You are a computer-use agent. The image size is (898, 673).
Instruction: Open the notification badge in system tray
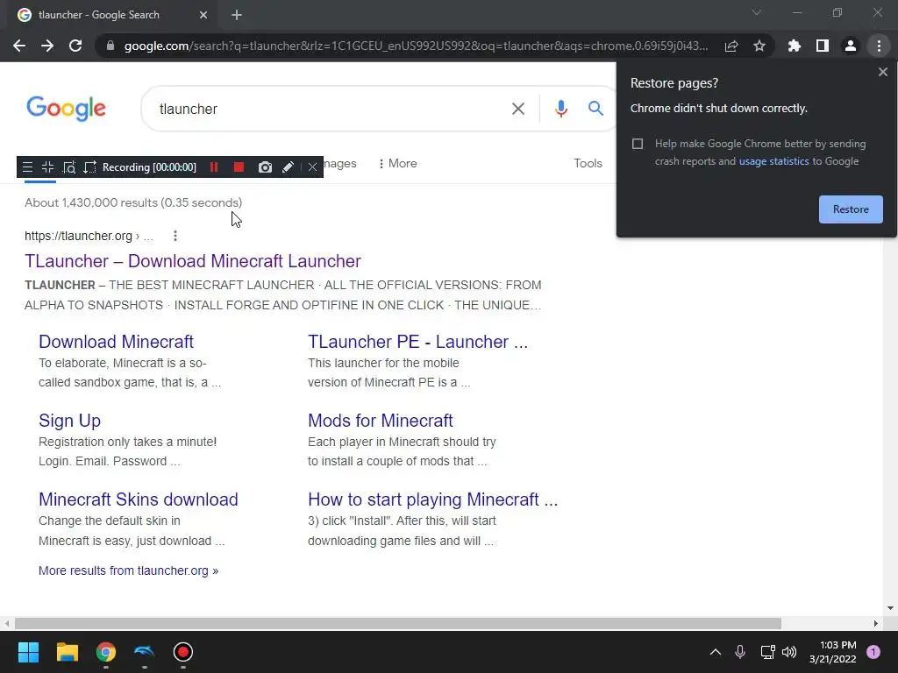pyautogui.click(x=873, y=652)
